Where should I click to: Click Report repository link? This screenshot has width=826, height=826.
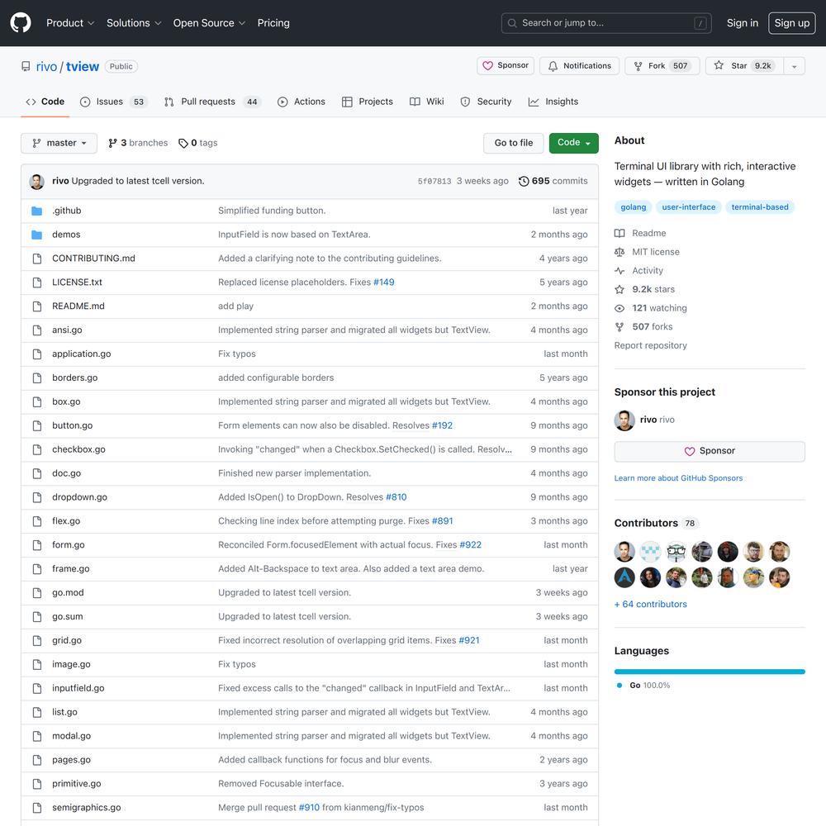[650, 345]
